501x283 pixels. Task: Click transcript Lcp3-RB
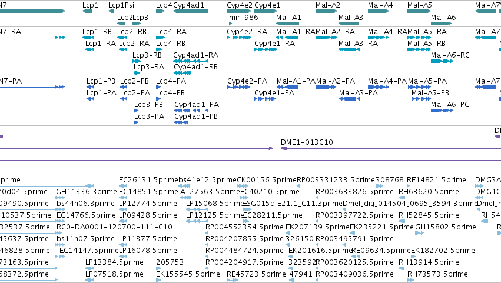pos(137,61)
